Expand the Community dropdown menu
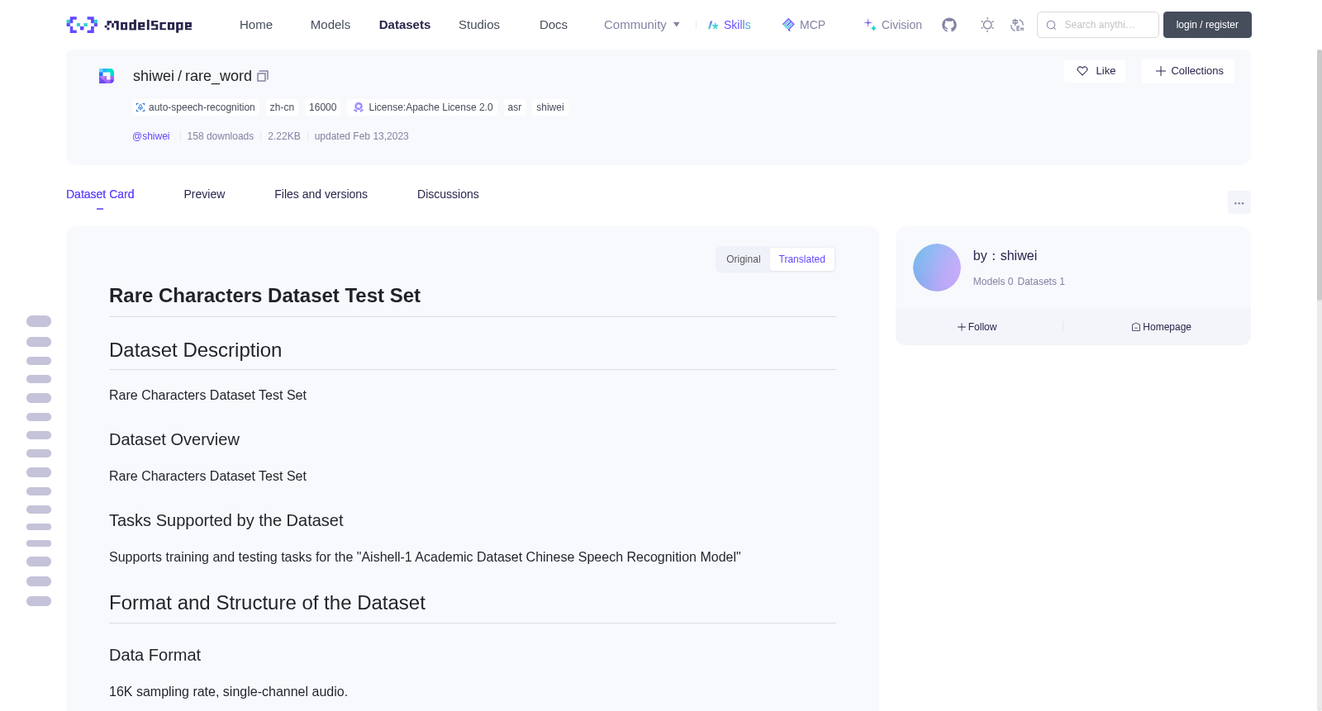This screenshot has height=711, width=1322. tap(642, 25)
